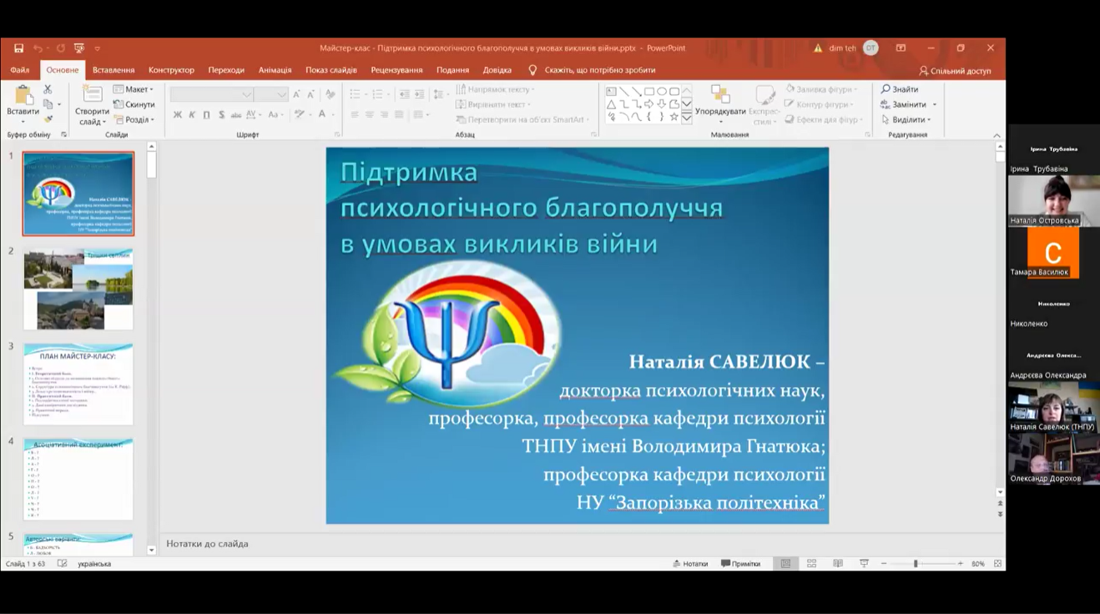Open the Замінити replace dropdown arrow
1100x614 pixels.
pyautogui.click(x=935, y=104)
